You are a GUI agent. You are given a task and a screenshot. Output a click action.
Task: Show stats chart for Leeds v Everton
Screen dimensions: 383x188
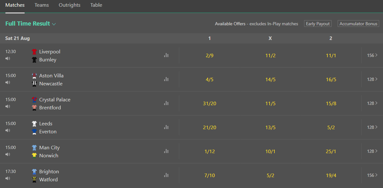click(166, 127)
